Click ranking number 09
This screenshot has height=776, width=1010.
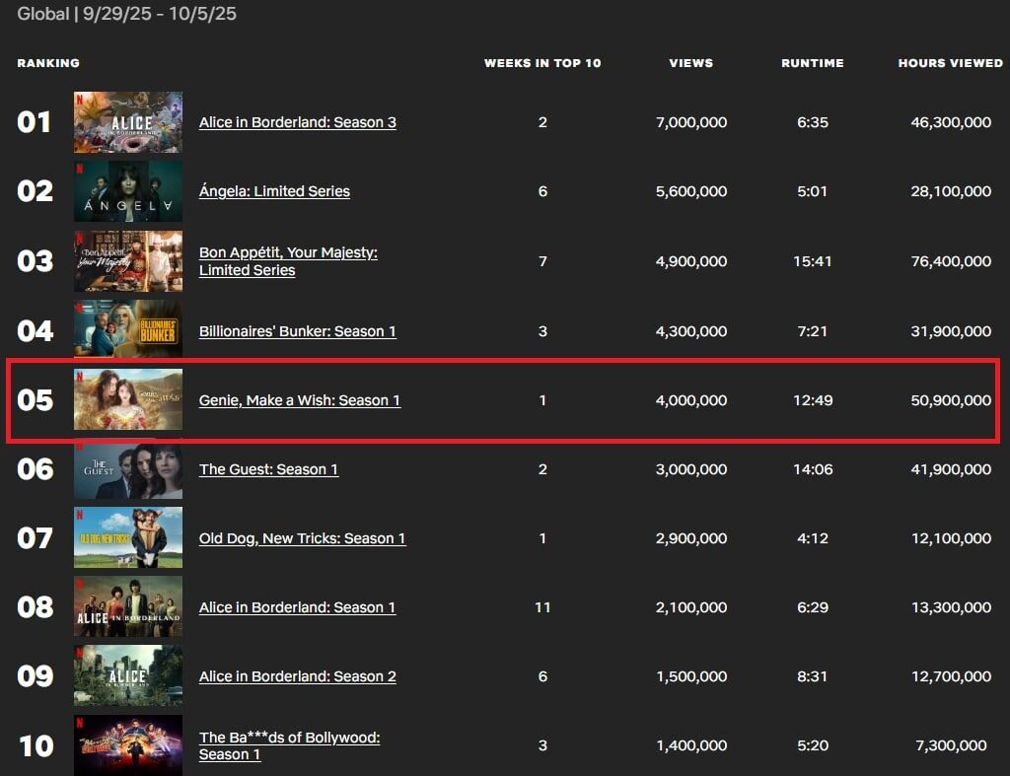pyautogui.click(x=35, y=676)
